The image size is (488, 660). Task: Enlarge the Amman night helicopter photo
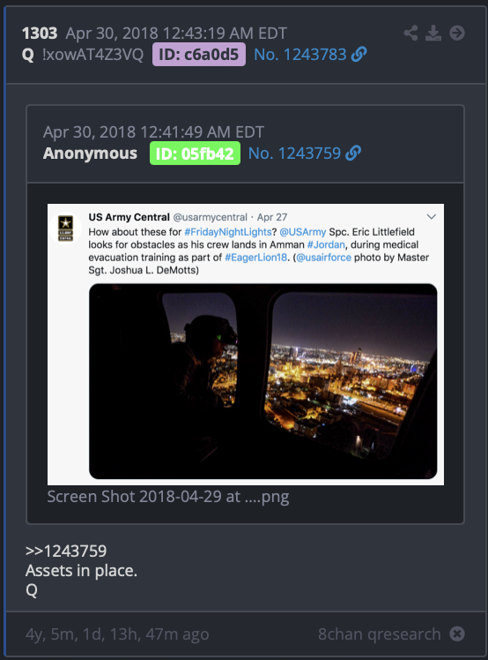click(x=263, y=381)
